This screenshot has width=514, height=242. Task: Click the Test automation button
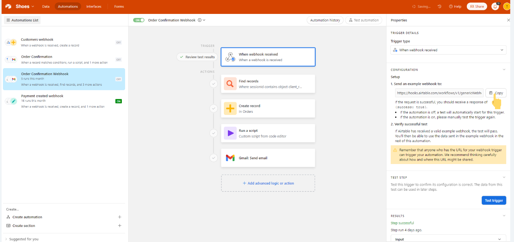364,20
